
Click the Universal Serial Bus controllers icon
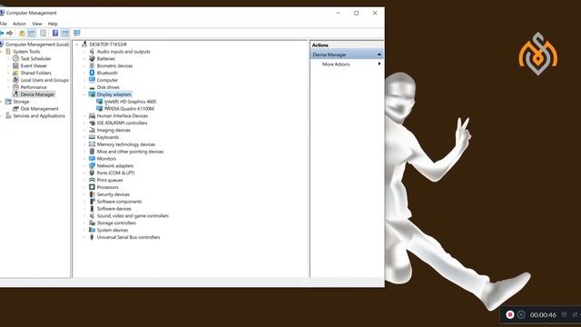click(92, 237)
